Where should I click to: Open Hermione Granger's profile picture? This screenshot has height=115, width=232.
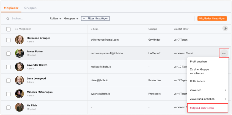(x=19, y=40)
